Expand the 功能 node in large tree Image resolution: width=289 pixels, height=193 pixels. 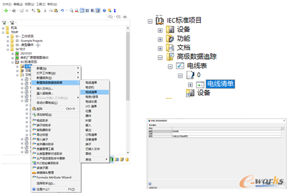pos(160,40)
